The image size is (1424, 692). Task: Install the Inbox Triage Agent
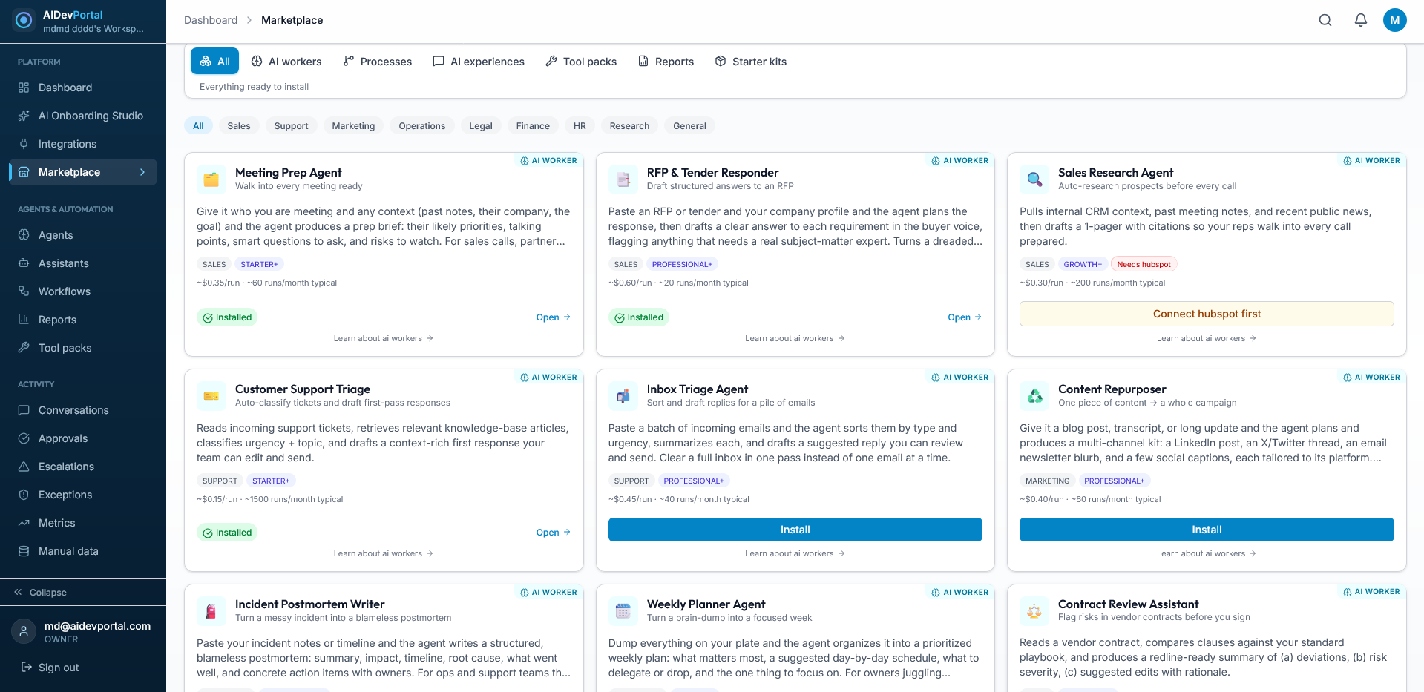[x=795, y=530]
